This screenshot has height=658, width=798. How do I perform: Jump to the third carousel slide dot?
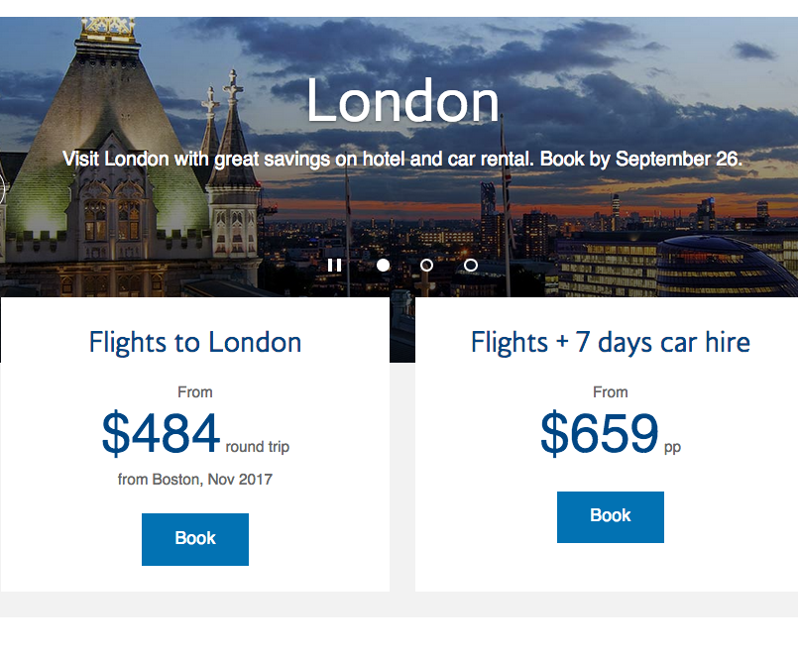pos(471,266)
